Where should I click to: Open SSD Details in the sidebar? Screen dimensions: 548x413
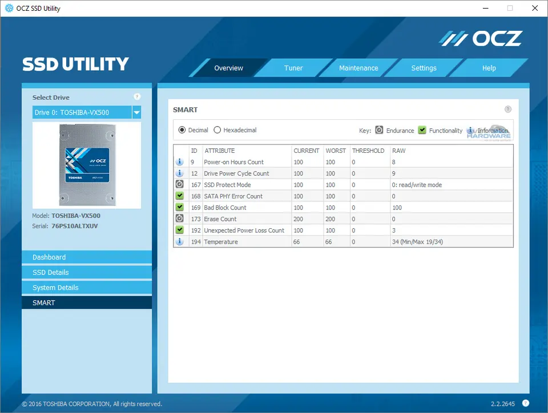click(87, 272)
